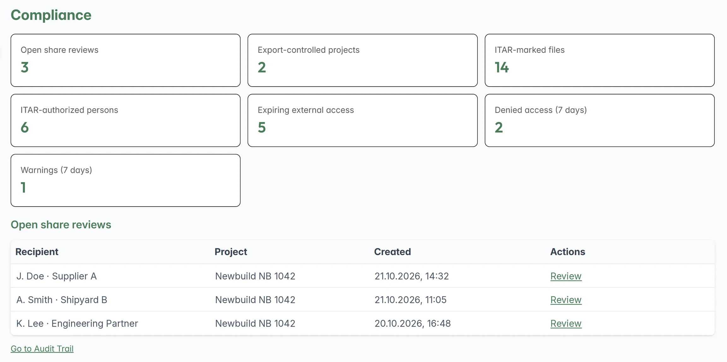Go to Audit Trail link
Image resolution: width=727 pixels, height=362 pixels.
42,349
